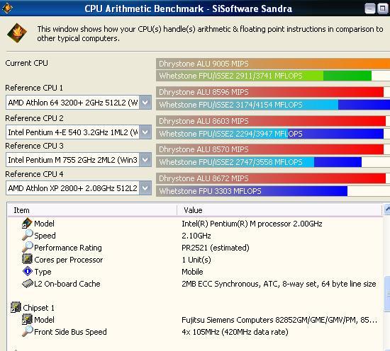Select the AMD Athlon XP 2800+ combo box

pos(78,188)
